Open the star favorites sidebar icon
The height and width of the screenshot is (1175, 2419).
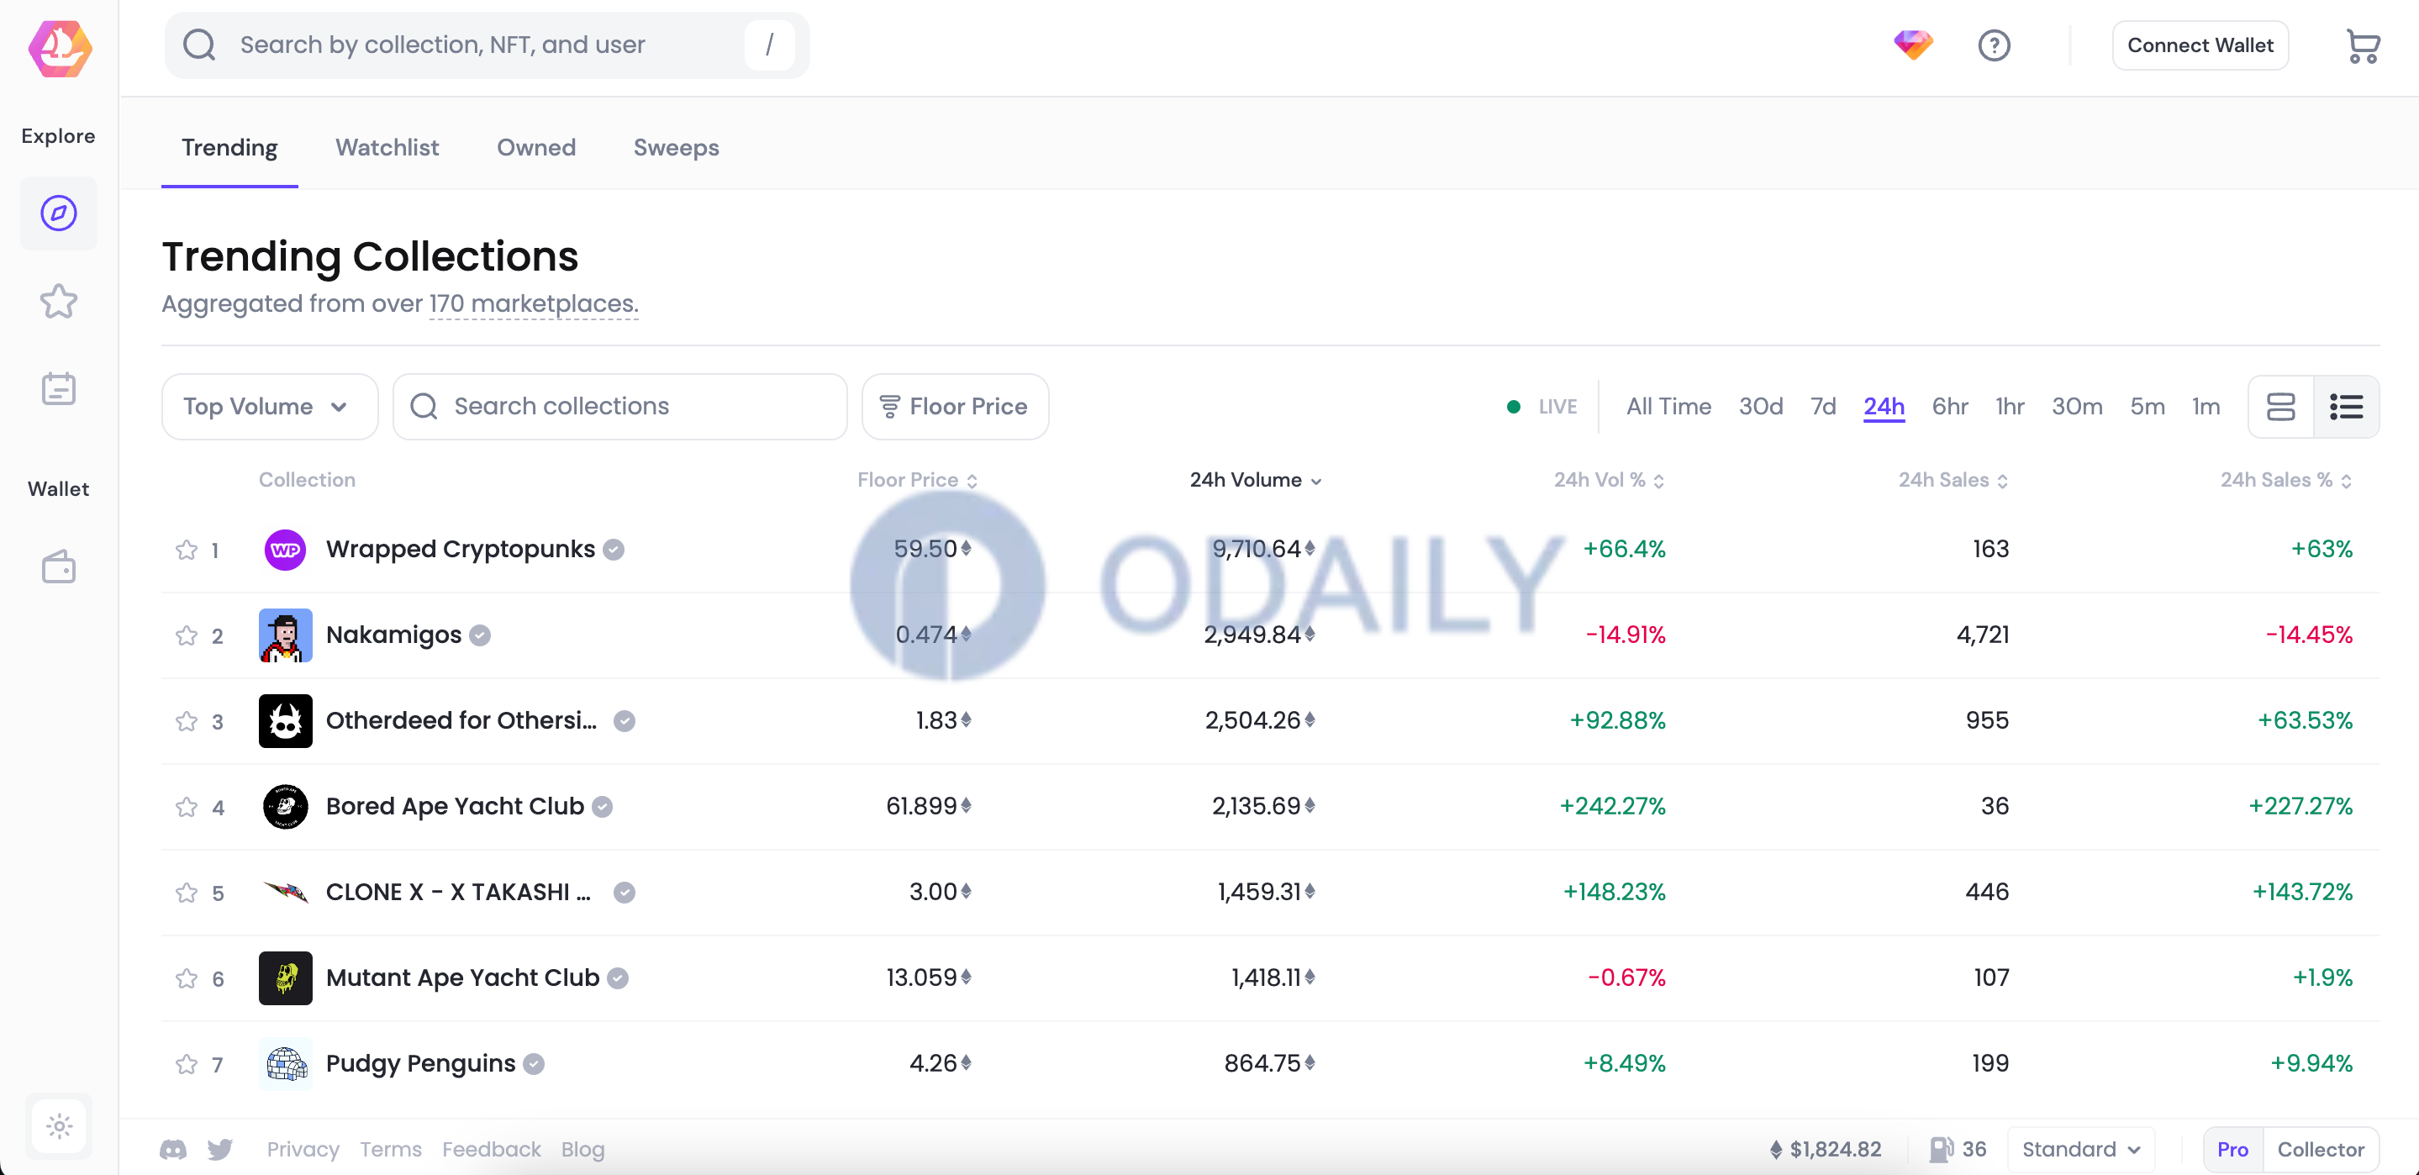[58, 302]
